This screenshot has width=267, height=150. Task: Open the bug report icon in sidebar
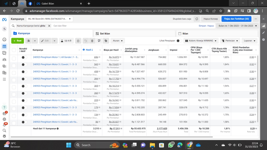click(4, 136)
